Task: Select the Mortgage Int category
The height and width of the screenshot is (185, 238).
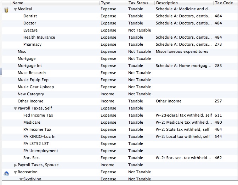Action: (30, 66)
